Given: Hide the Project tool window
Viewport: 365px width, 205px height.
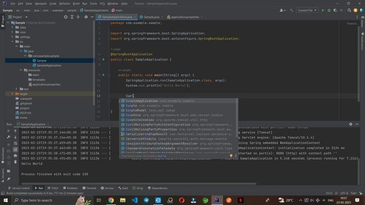Looking at the screenshot, I should pyautogui.click(x=92, y=17).
